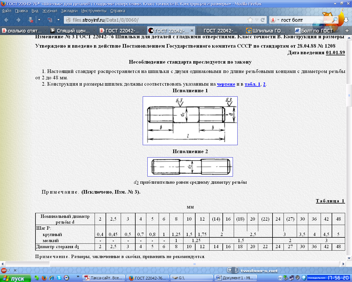Open dropdown next to capture icon

(x=58, y=20)
